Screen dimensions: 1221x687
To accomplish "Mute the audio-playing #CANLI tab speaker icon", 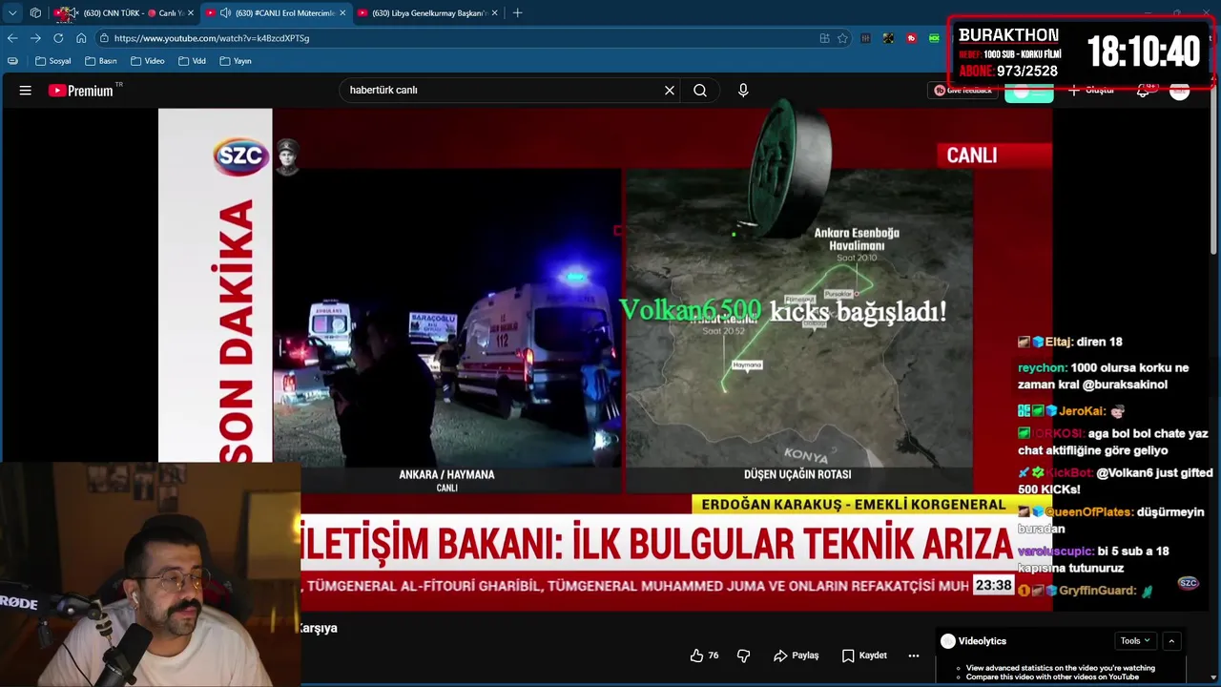I will click(225, 13).
